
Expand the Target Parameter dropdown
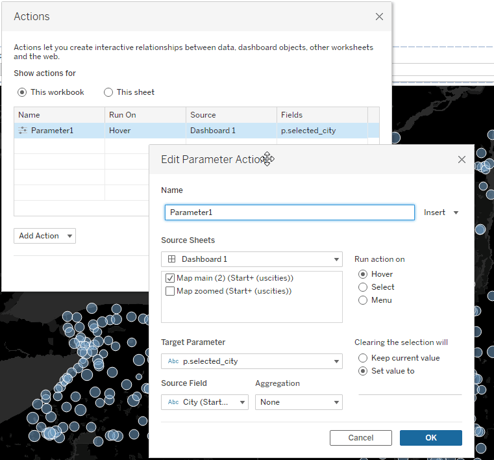coord(252,361)
